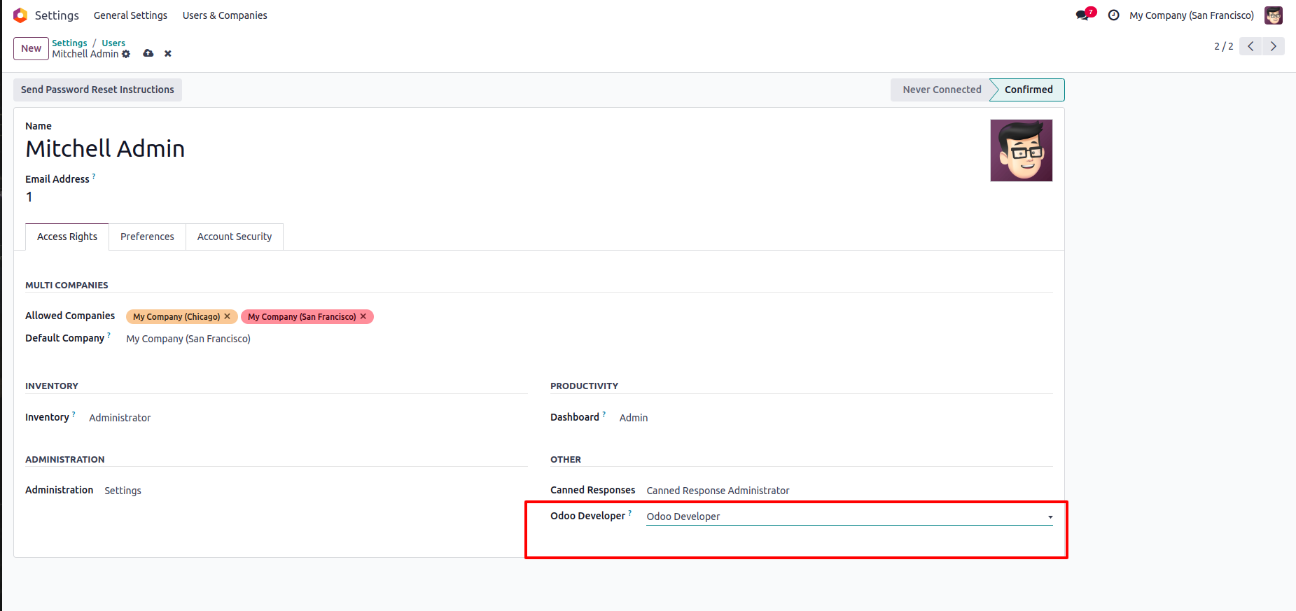Expand the Odoo Developer dropdown

[1050, 517]
